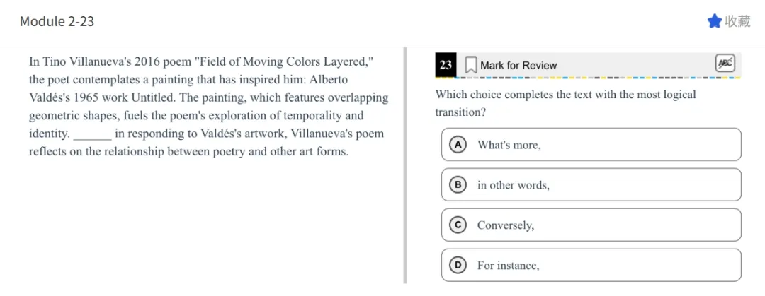
Task: Click the bookmark icon next to question 23
Action: click(470, 65)
